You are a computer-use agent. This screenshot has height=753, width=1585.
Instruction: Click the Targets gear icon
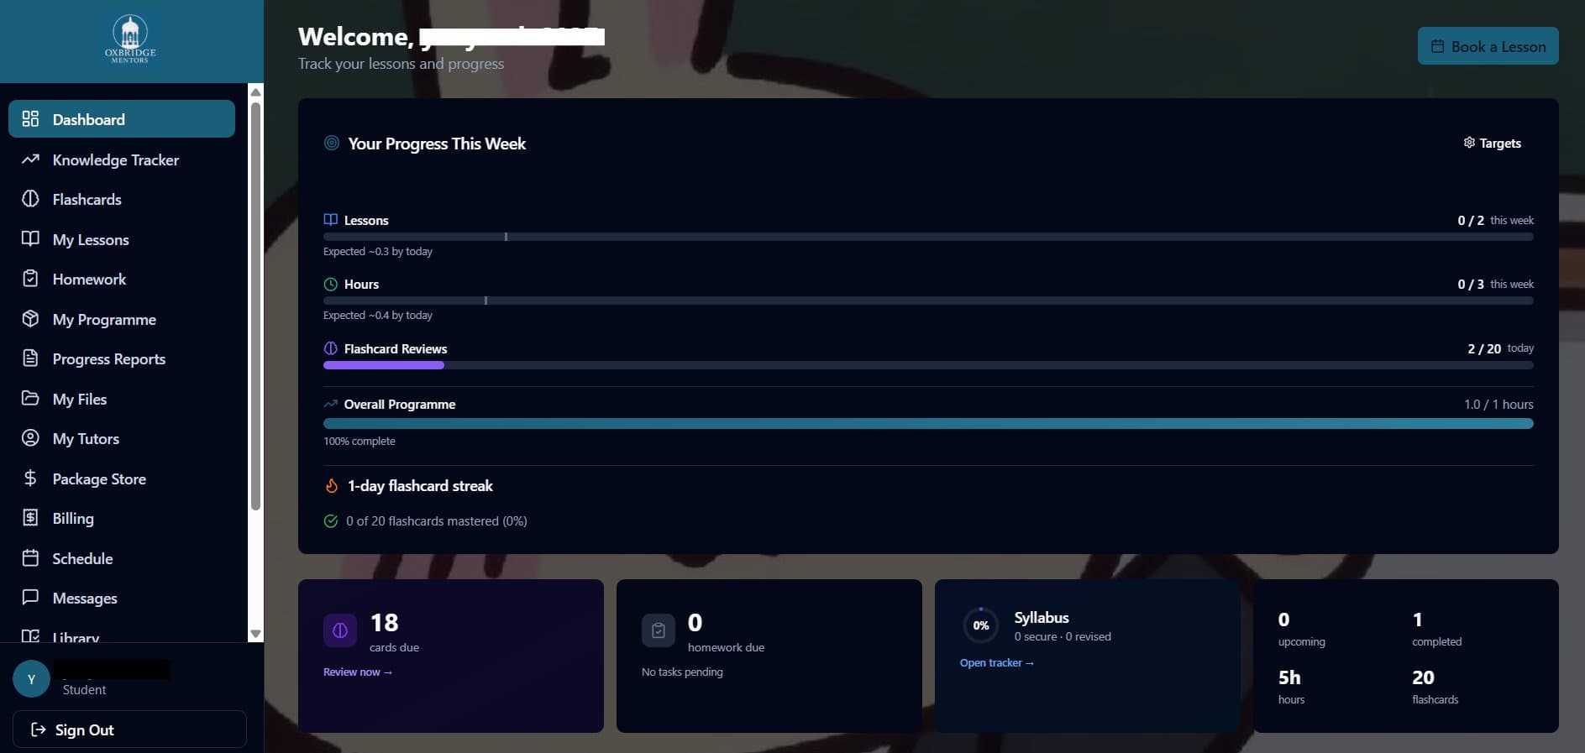[x=1469, y=143]
